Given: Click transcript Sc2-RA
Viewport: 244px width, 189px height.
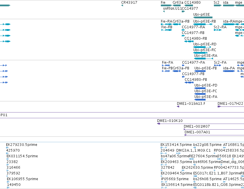Looking at the screenshot, I should point(220,27).
